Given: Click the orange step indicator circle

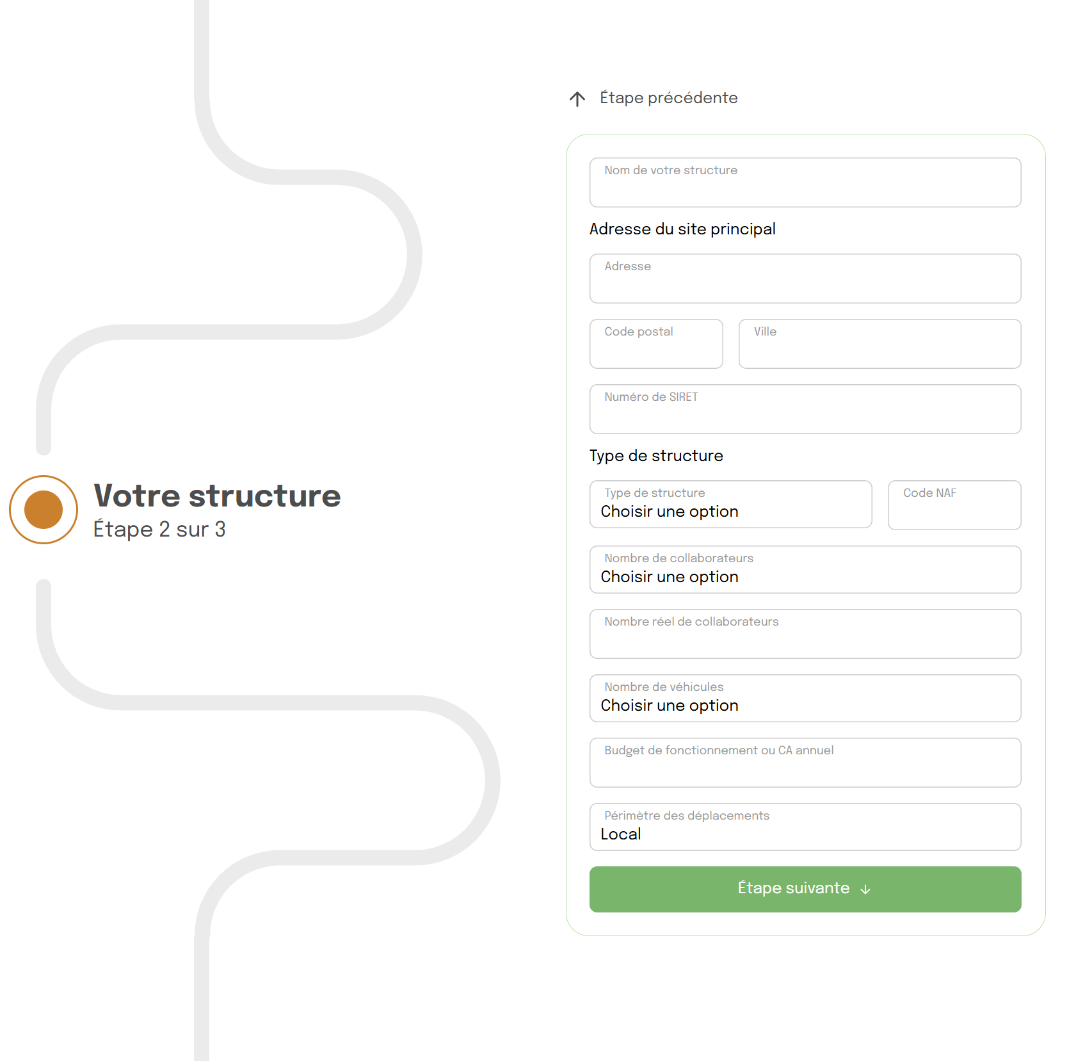Looking at the screenshot, I should pyautogui.click(x=44, y=510).
